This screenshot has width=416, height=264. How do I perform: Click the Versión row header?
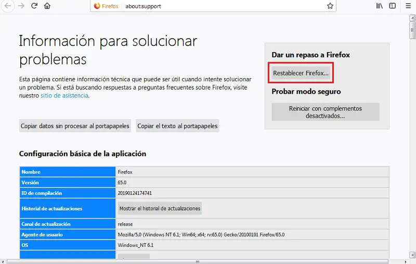(x=68, y=182)
